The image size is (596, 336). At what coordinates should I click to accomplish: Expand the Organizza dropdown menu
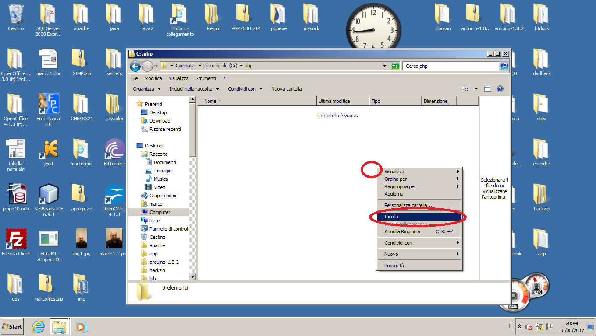146,89
